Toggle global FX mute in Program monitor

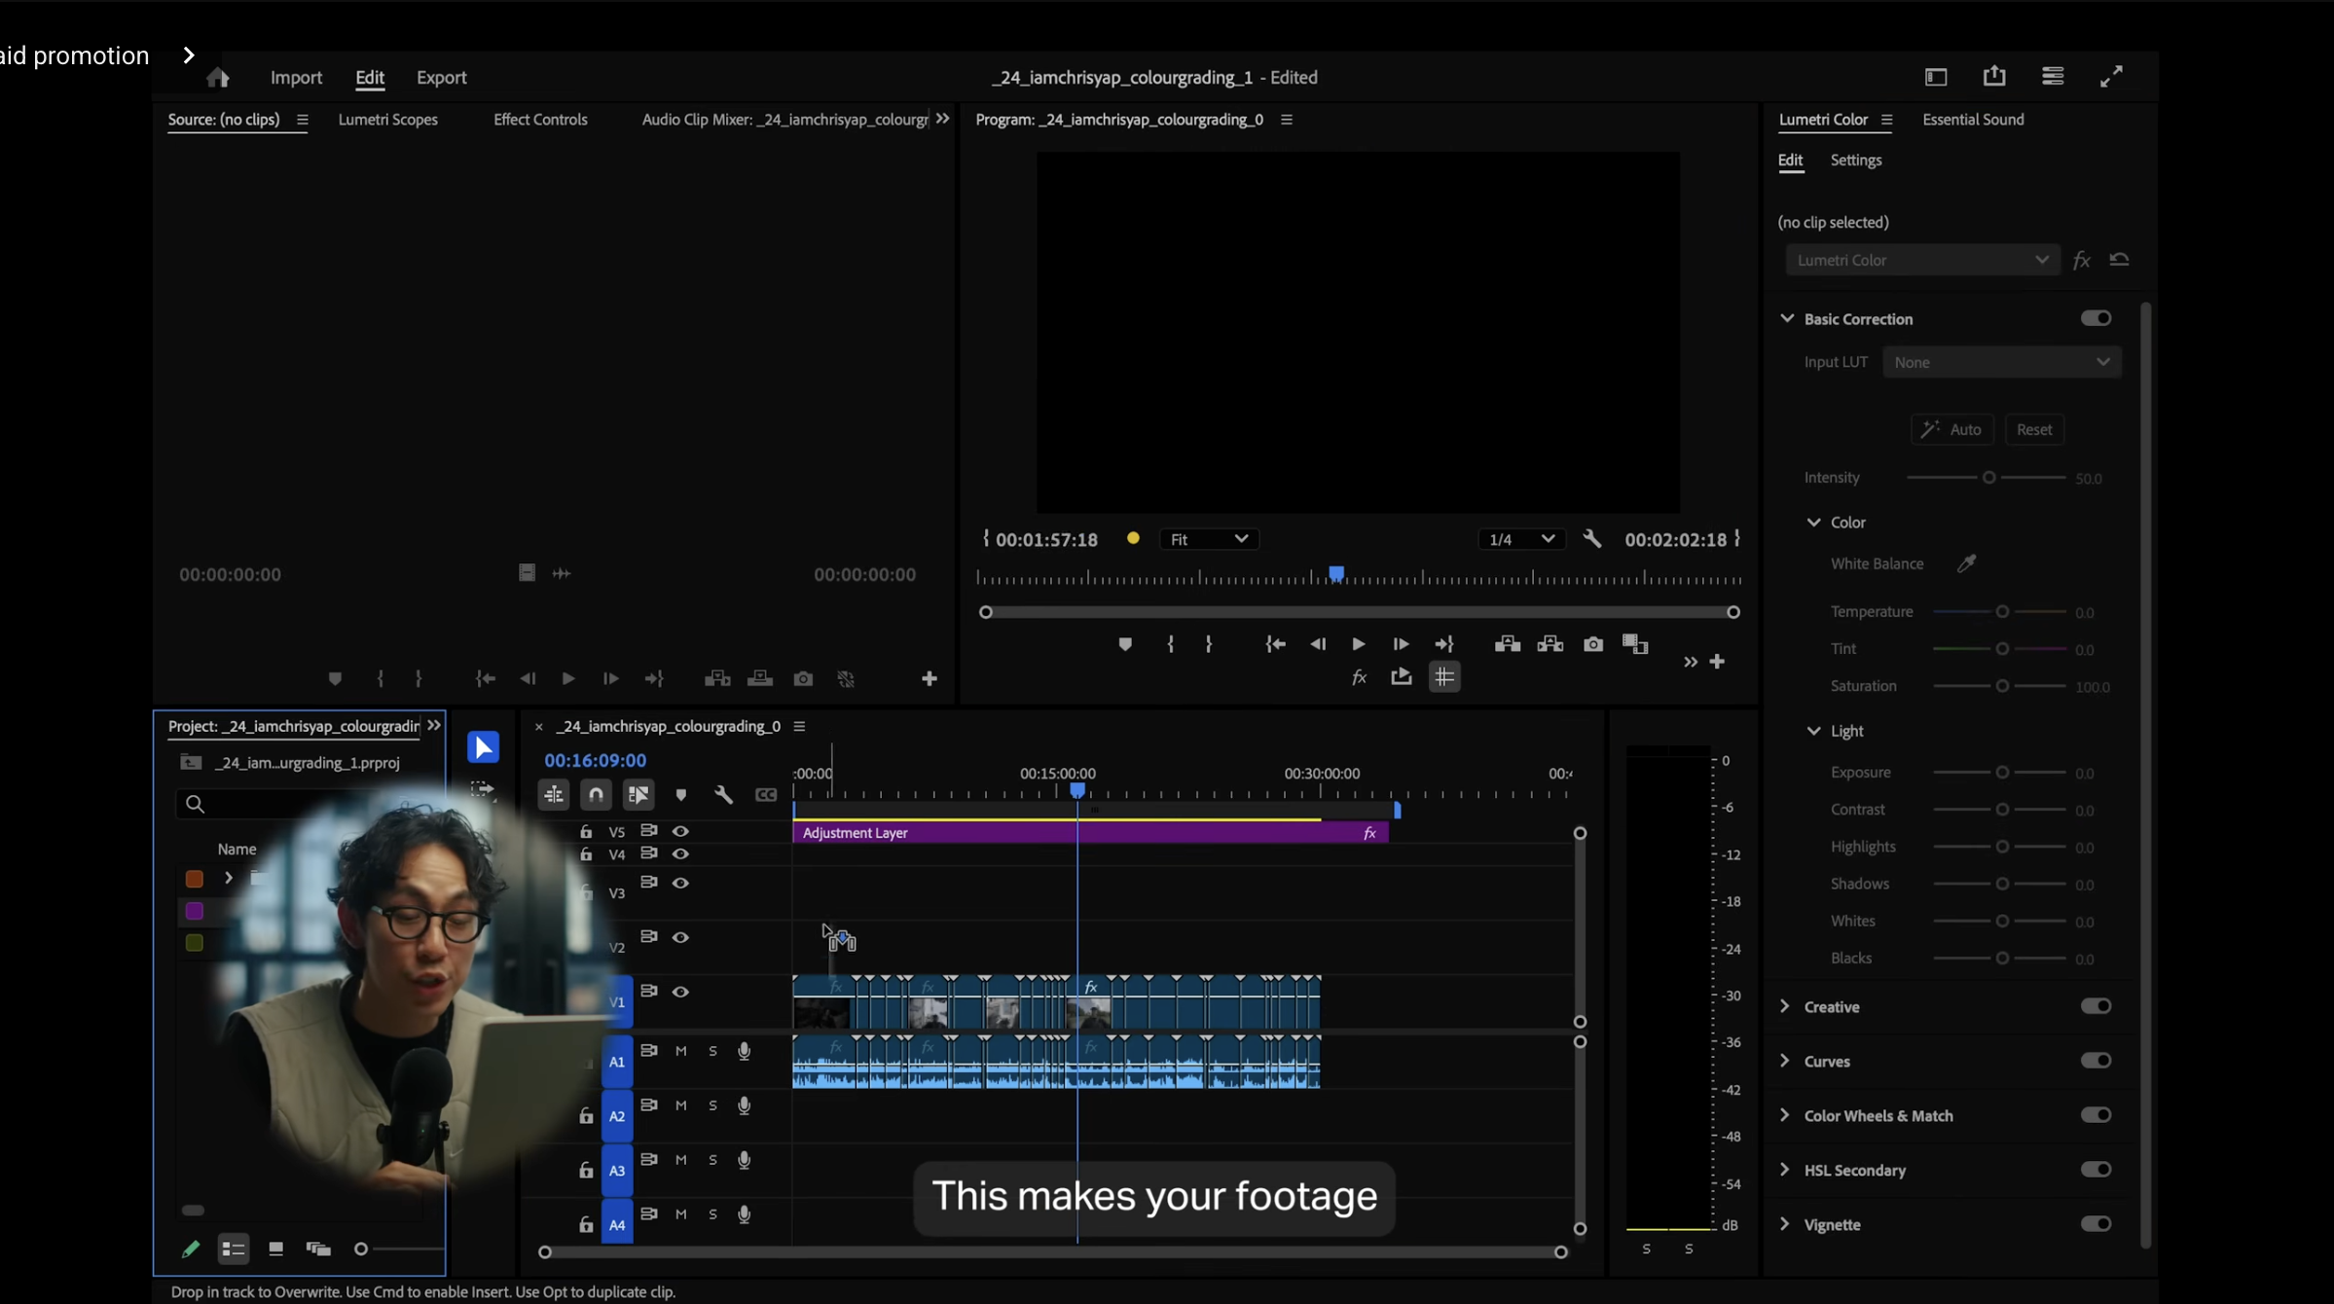(x=1360, y=677)
